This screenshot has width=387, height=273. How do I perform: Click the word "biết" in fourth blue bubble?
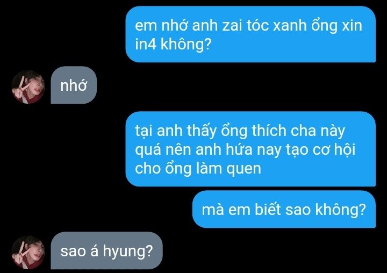click(x=268, y=210)
